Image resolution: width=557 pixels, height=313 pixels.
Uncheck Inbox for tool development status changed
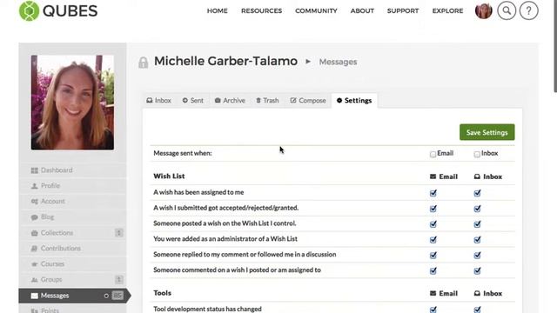[477, 310]
